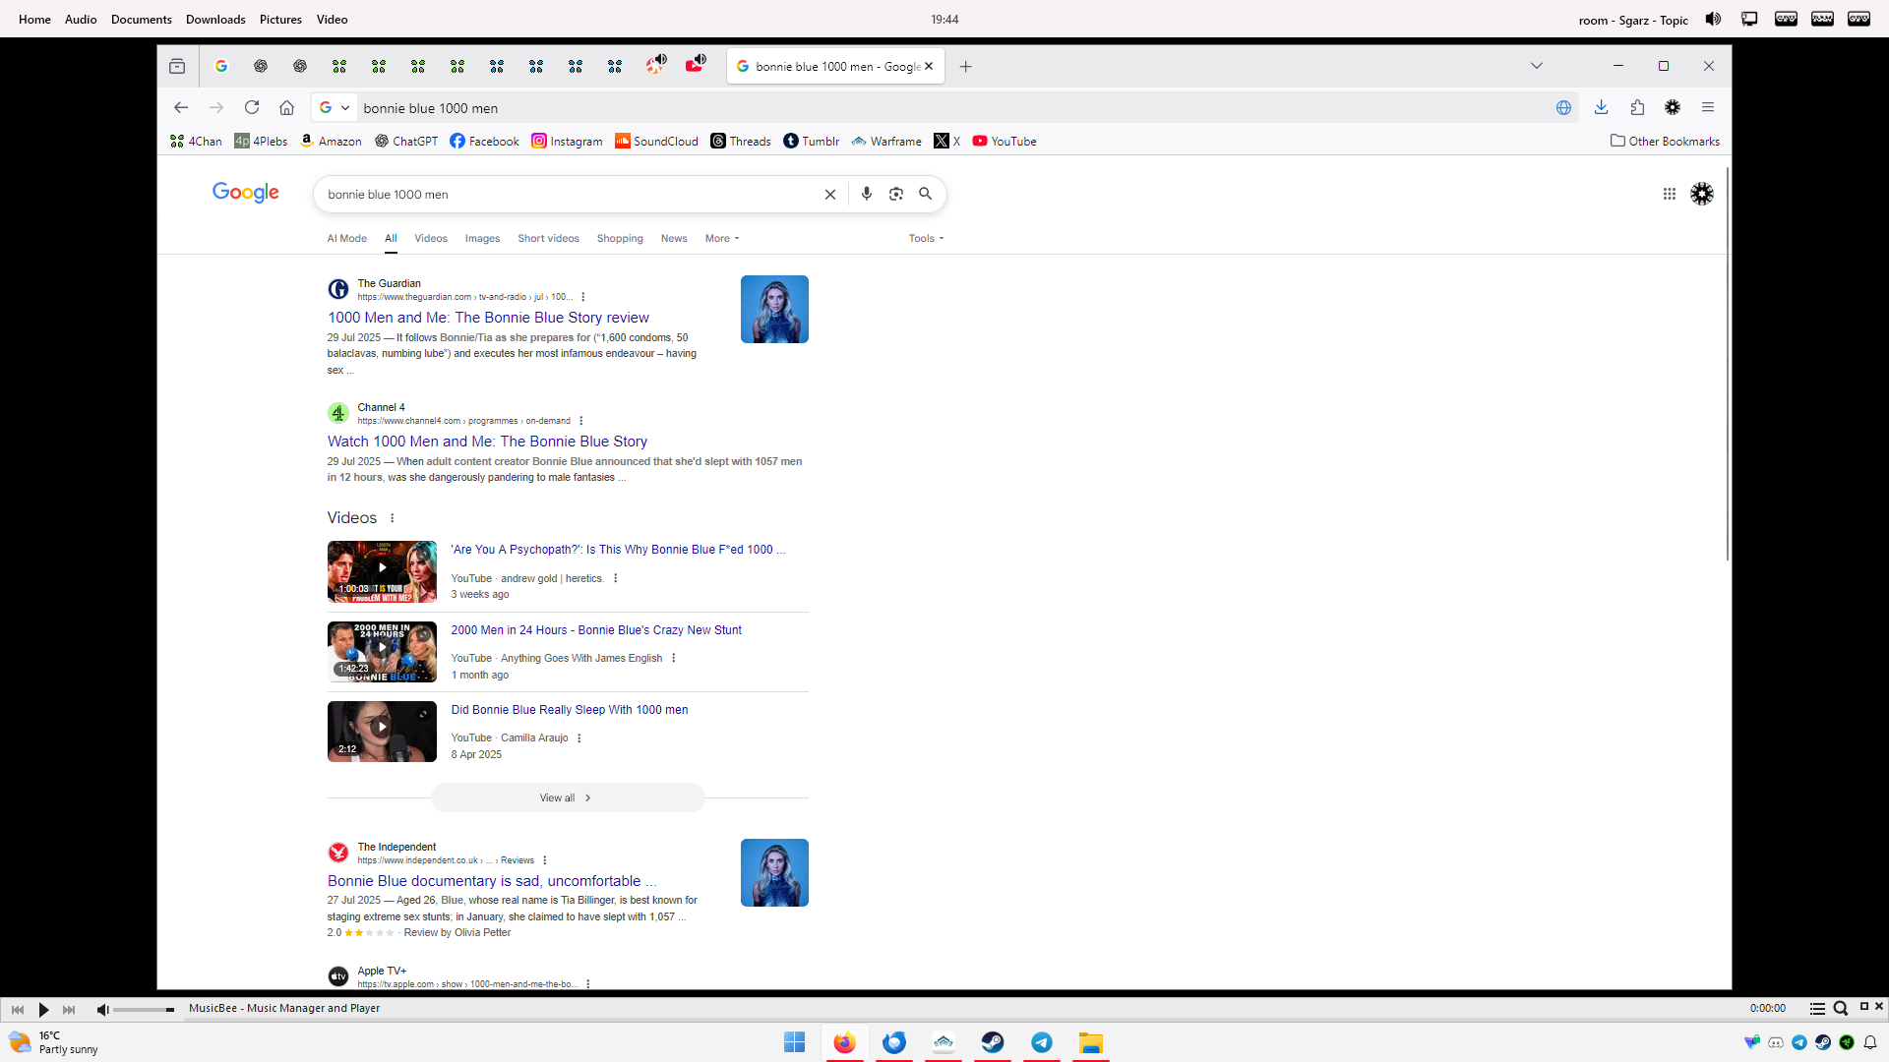The image size is (1889, 1062).
Task: Open the Documents top bar menu
Action: pyautogui.click(x=142, y=20)
